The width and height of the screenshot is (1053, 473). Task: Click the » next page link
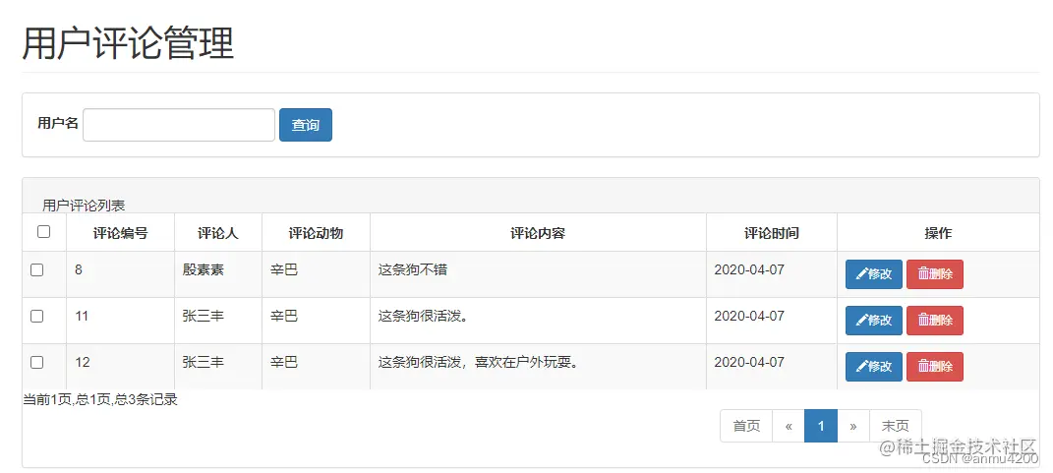click(852, 426)
